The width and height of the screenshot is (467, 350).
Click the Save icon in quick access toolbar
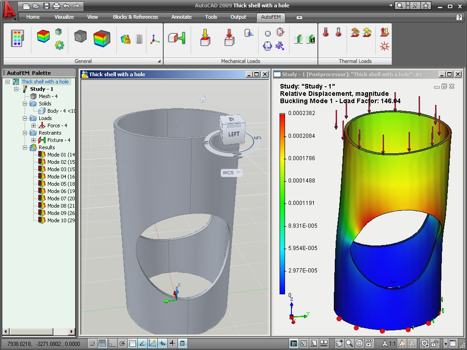(x=46, y=6)
